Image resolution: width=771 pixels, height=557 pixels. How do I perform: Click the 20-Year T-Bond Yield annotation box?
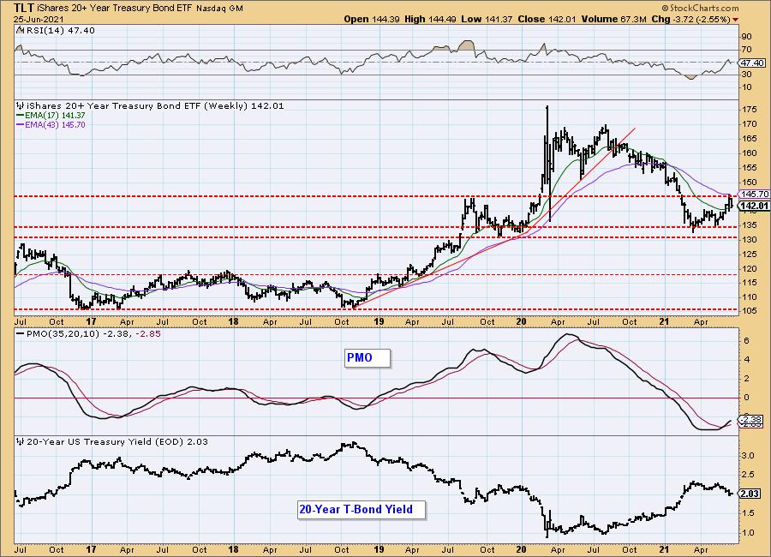(x=362, y=510)
